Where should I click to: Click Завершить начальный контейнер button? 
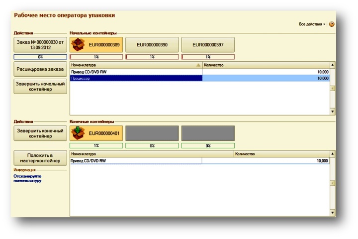(x=40, y=87)
